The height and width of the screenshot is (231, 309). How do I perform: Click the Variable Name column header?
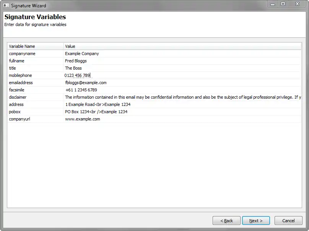[x=36, y=46]
